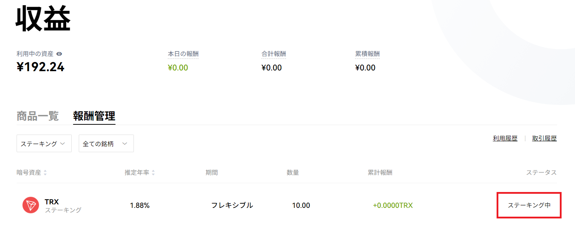The height and width of the screenshot is (229, 575).
Task: Click the 累積報酬 label
Action: click(x=367, y=54)
